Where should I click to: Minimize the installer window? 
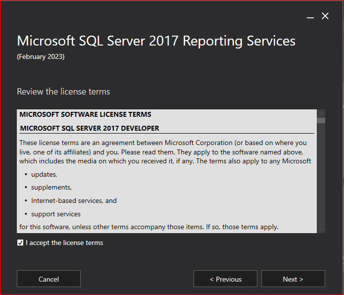(x=310, y=17)
